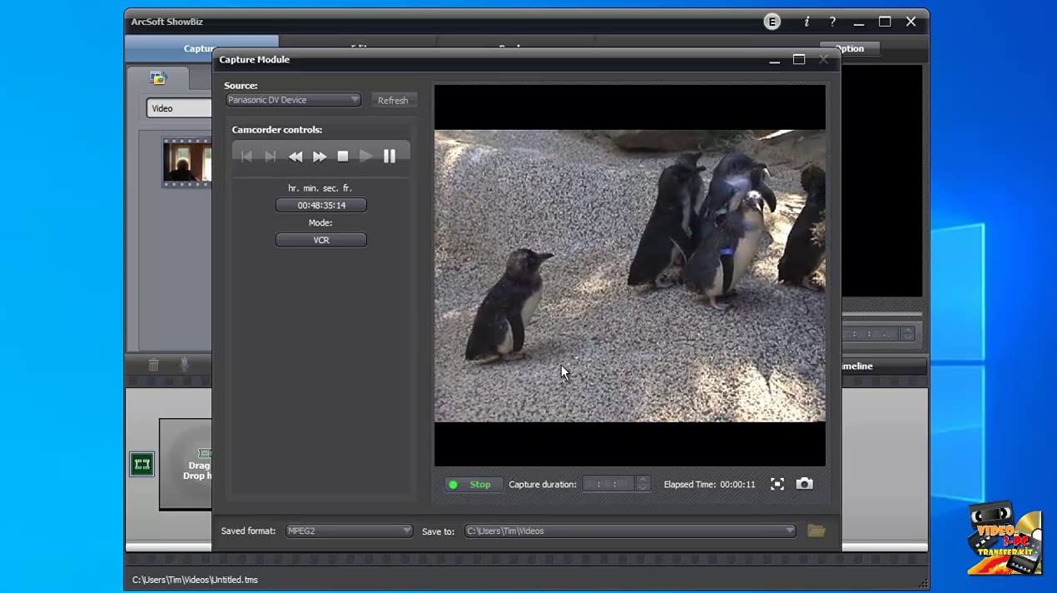Click the VCR mode button
Image resolution: width=1057 pixels, height=593 pixels.
pos(320,240)
